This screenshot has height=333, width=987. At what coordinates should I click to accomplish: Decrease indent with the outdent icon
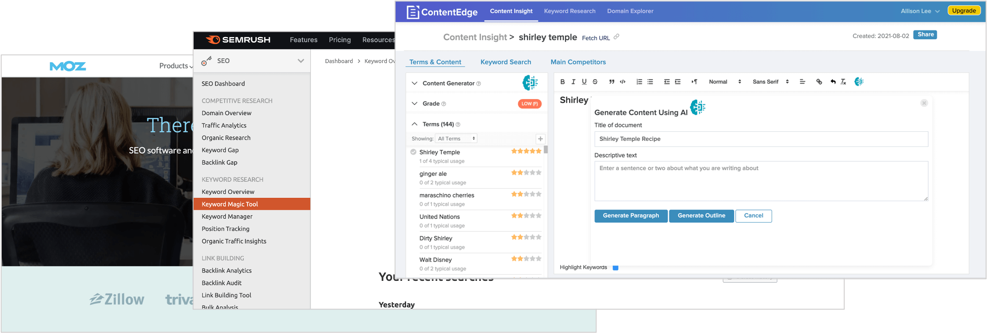click(667, 82)
